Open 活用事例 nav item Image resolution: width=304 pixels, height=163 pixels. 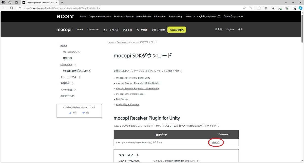pyautogui.click(x=127, y=30)
